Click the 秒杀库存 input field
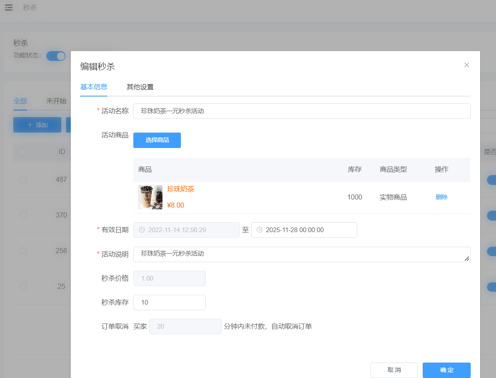Image resolution: width=496 pixels, height=378 pixels. coord(169,302)
